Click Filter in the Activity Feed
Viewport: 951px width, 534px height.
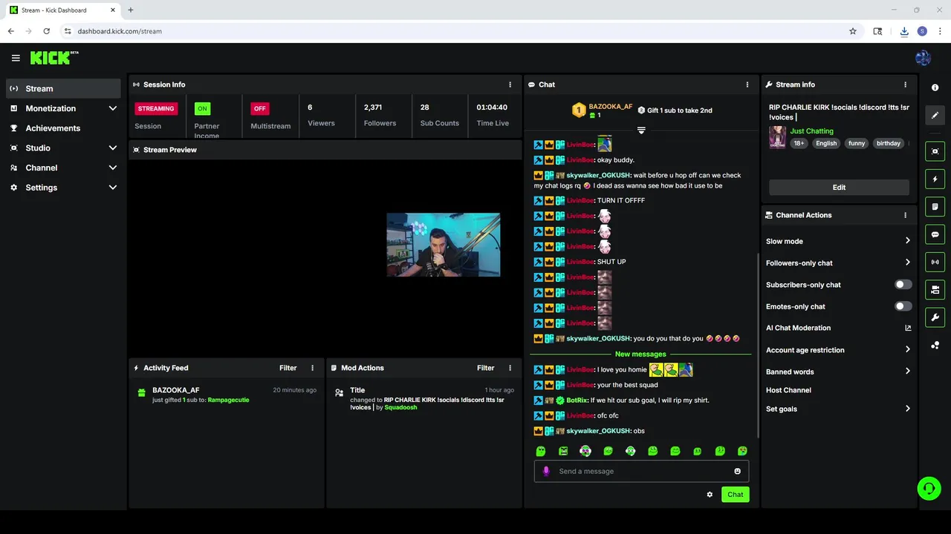pos(288,368)
